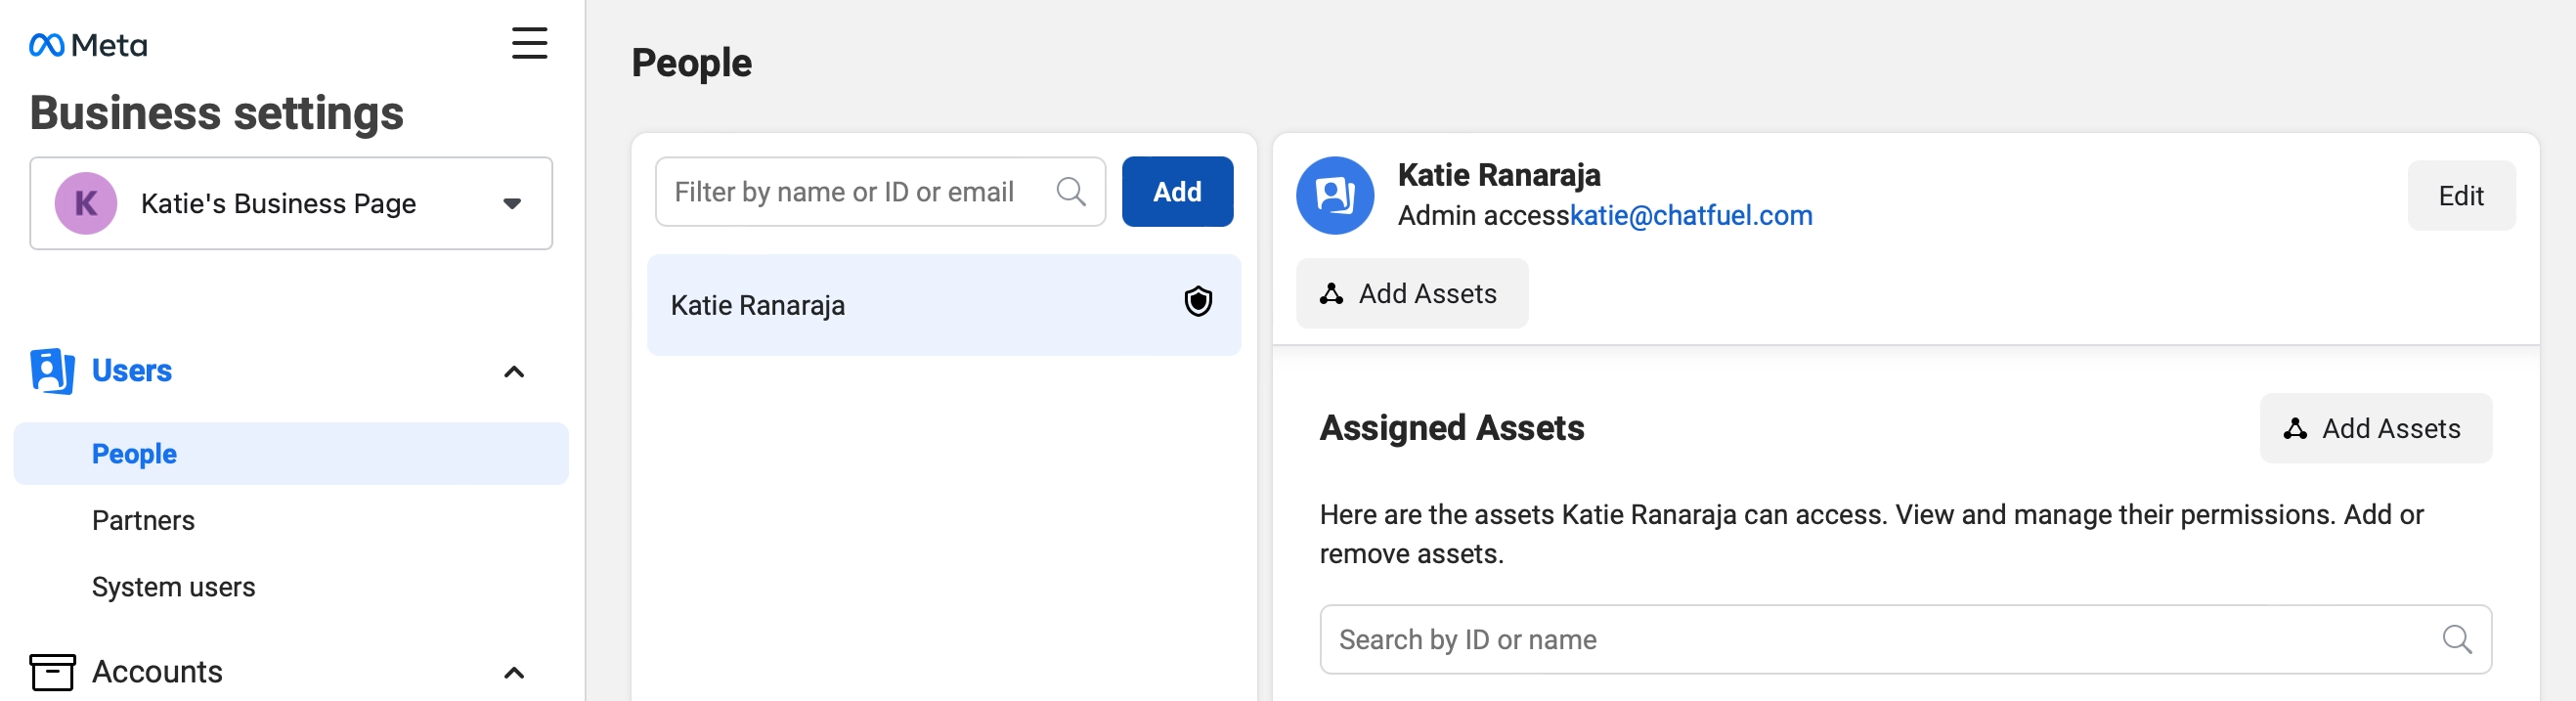The height and width of the screenshot is (701, 2576).
Task: Focus the Search by ID or name field
Action: pos(1905,639)
